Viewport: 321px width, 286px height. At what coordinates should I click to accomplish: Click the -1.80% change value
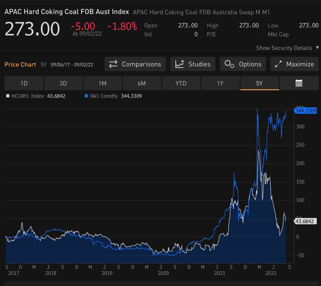122,26
